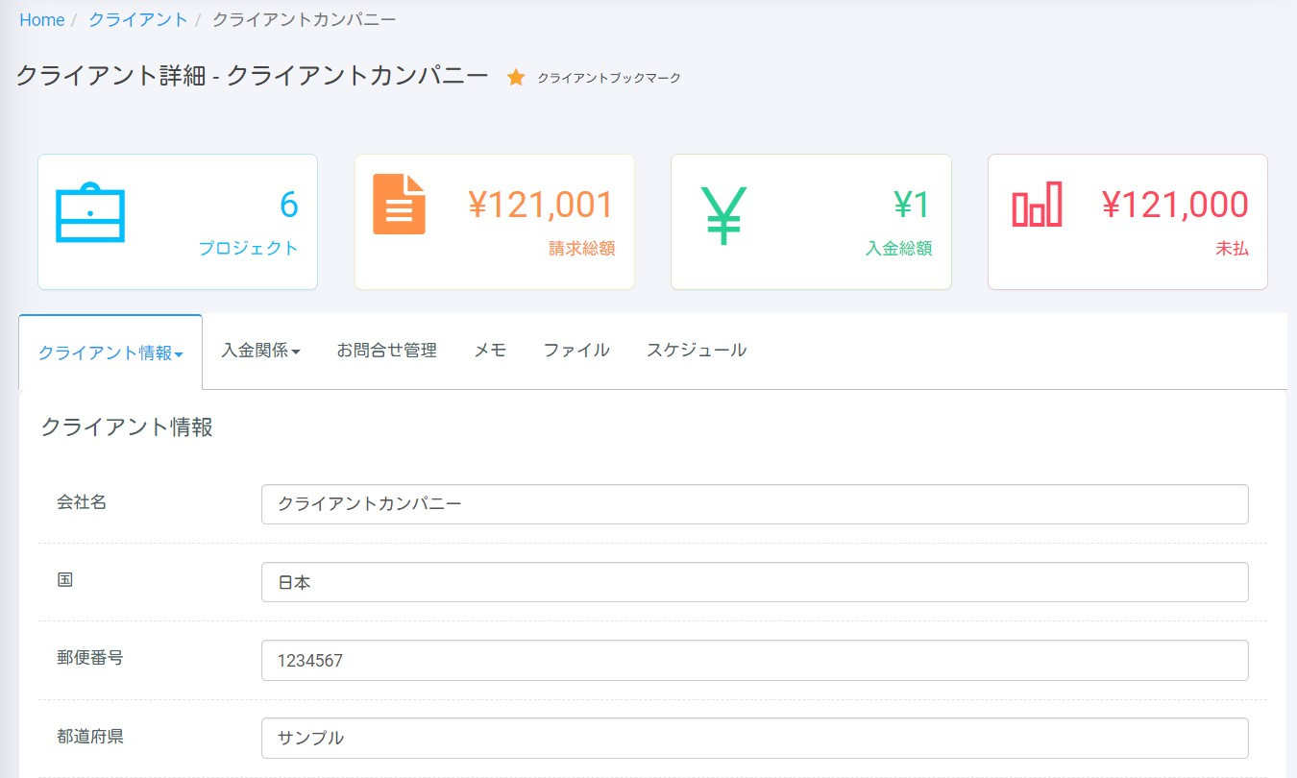Image resolution: width=1297 pixels, height=778 pixels.
Task: Click the ¥1 payment total
Action: click(913, 205)
